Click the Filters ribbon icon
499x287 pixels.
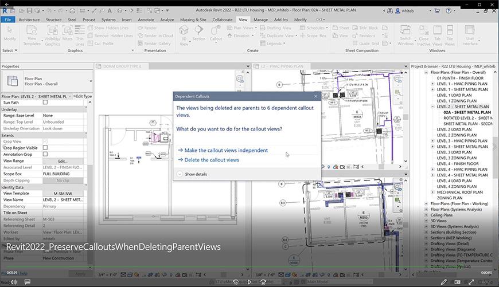(x=68, y=33)
